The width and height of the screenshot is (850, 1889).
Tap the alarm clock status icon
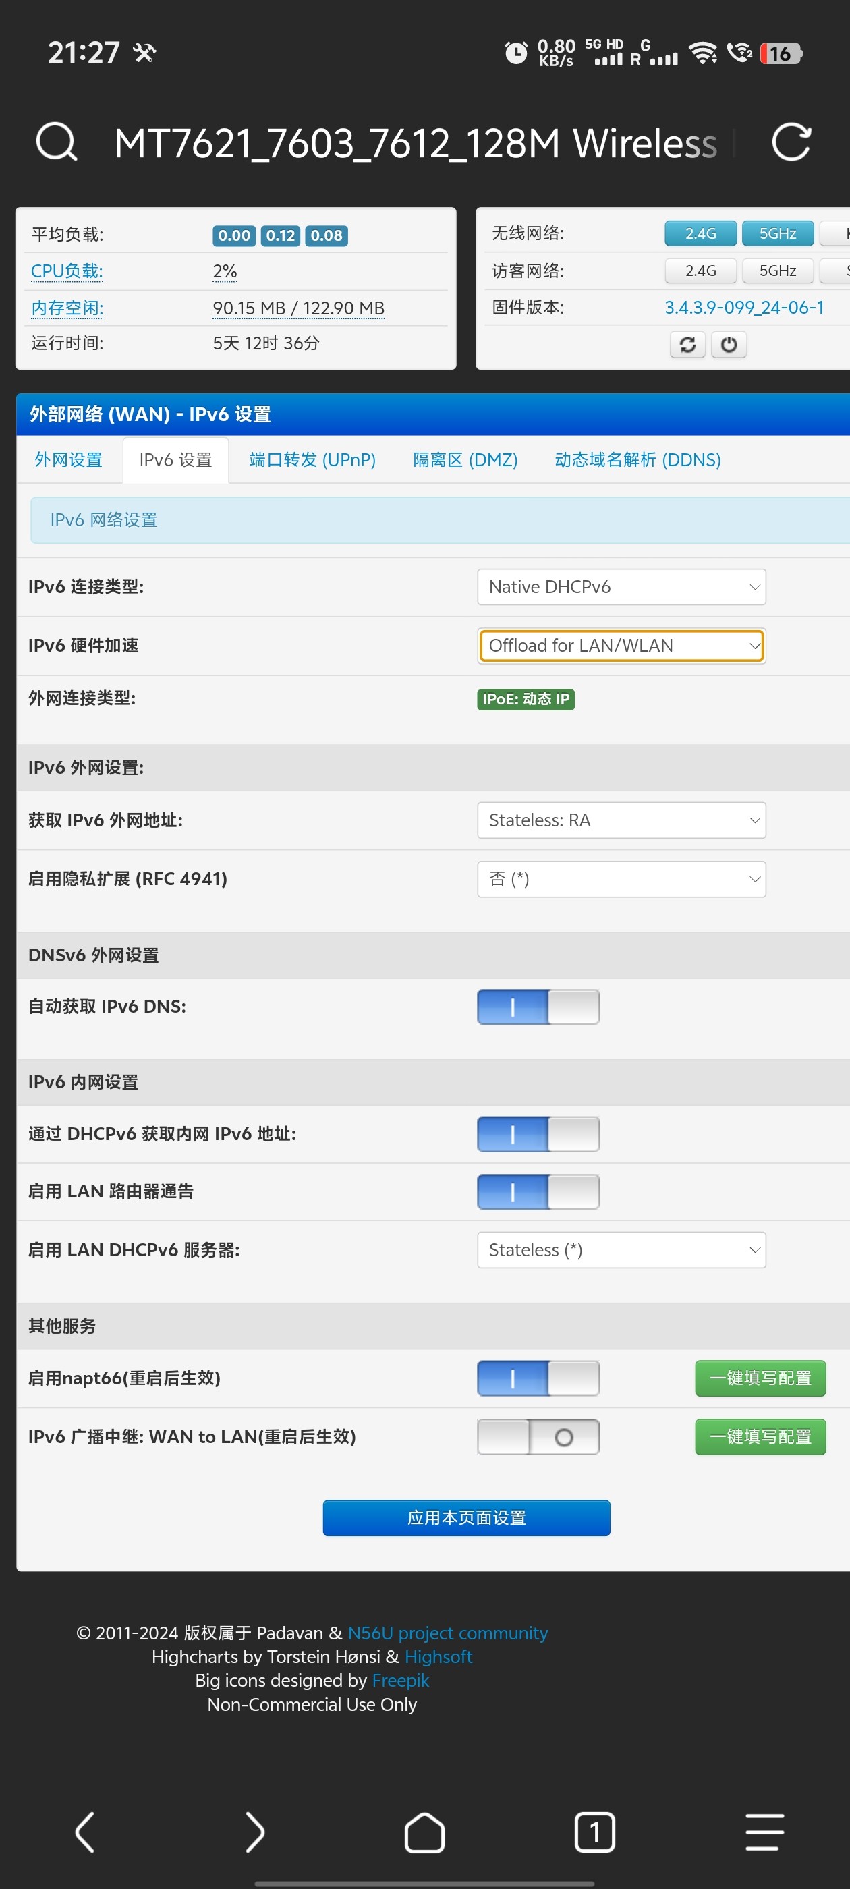coord(515,53)
